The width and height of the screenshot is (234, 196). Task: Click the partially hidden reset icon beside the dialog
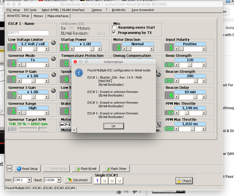[158, 75]
